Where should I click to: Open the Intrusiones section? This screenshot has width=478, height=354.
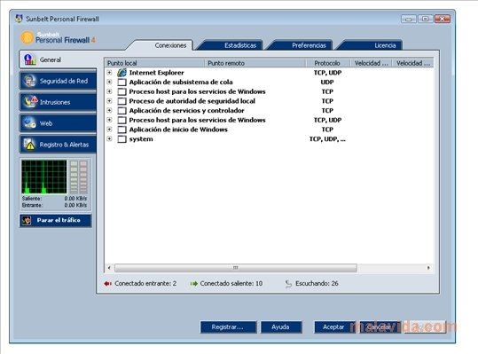click(x=58, y=102)
